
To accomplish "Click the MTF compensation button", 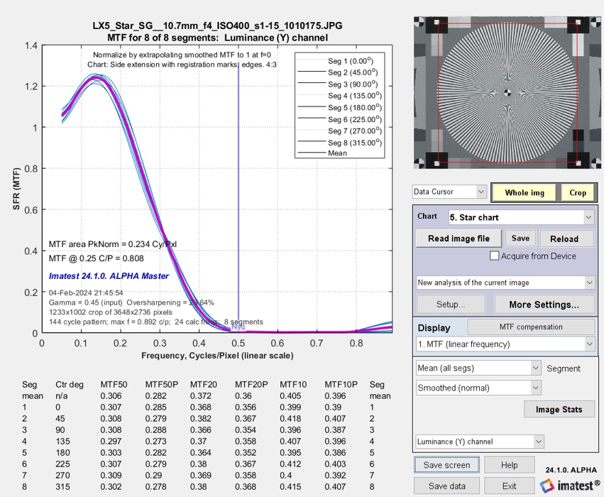I will coord(531,327).
